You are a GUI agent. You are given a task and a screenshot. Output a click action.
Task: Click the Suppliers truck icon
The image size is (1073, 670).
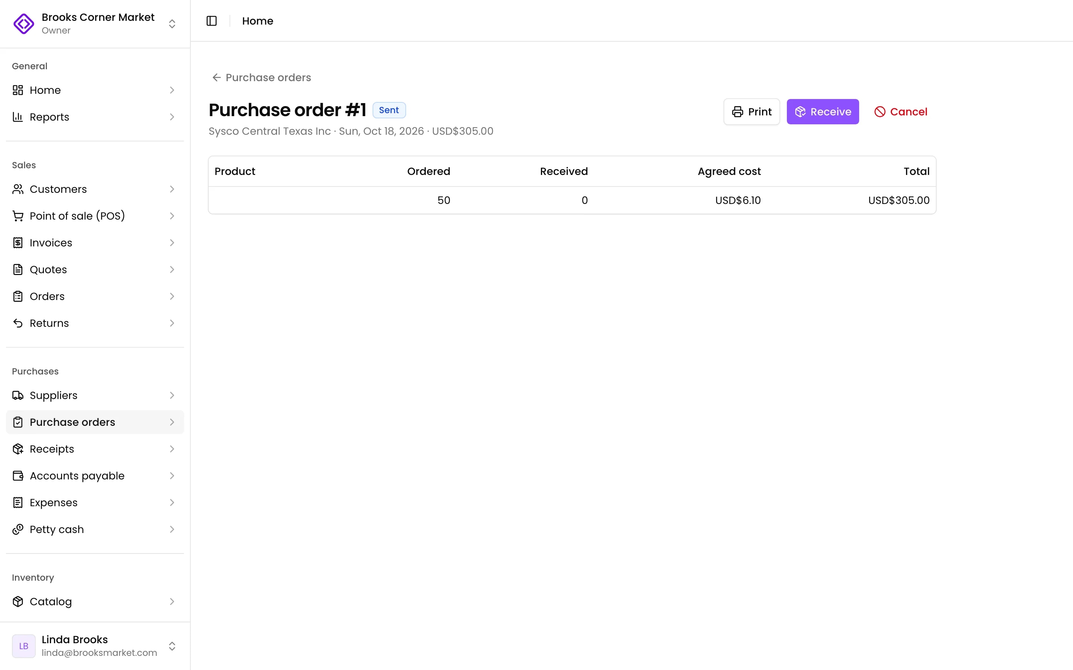(18, 395)
